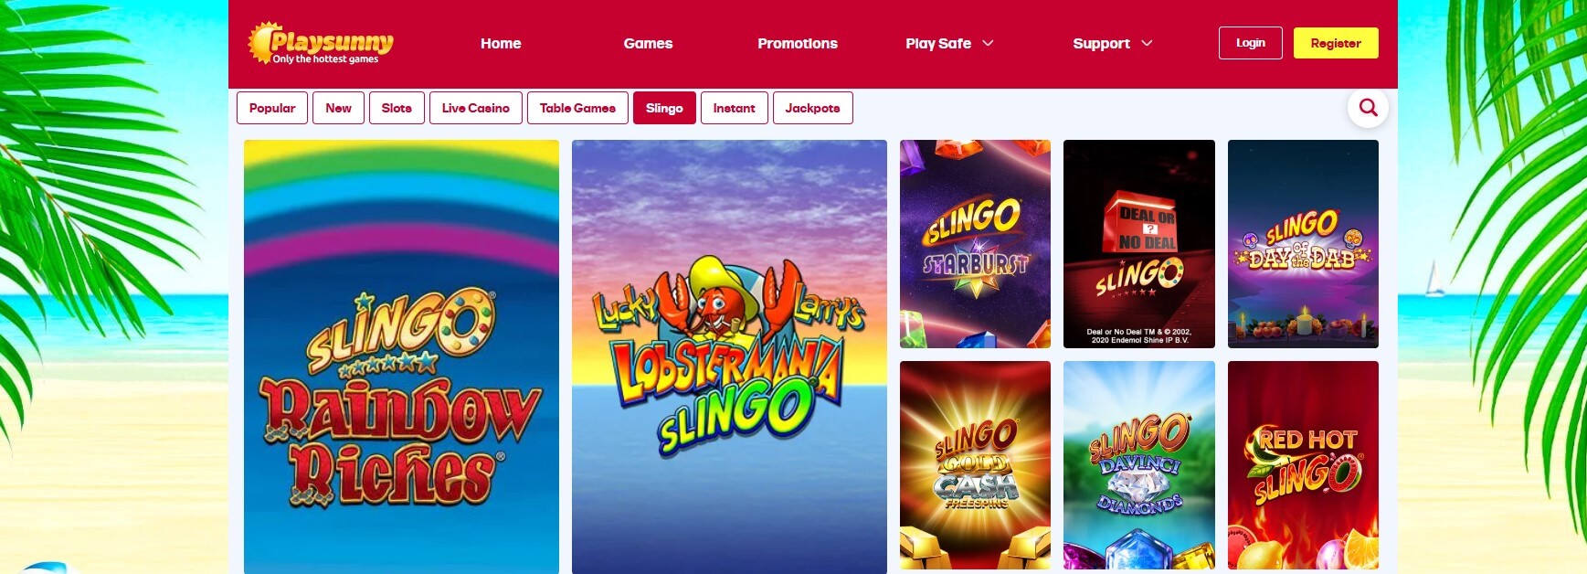
Task: Go to the Promotions page
Action: 798,43
